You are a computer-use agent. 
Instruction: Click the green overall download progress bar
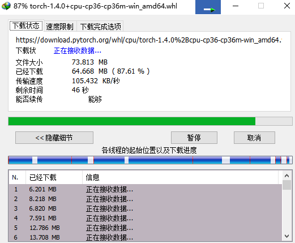pyautogui.click(x=150, y=121)
